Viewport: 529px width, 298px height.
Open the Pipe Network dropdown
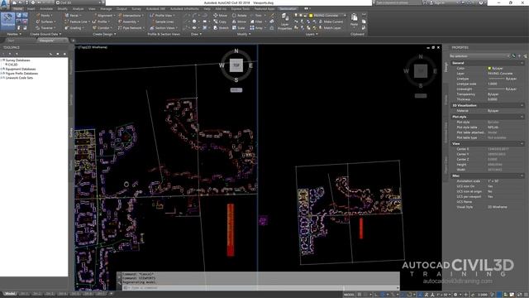coord(131,28)
